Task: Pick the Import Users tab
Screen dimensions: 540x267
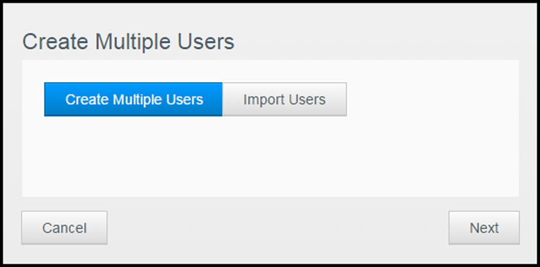Action: coord(284,99)
